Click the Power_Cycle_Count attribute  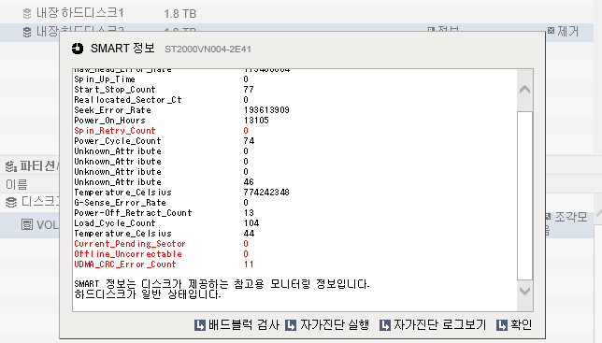(x=118, y=141)
